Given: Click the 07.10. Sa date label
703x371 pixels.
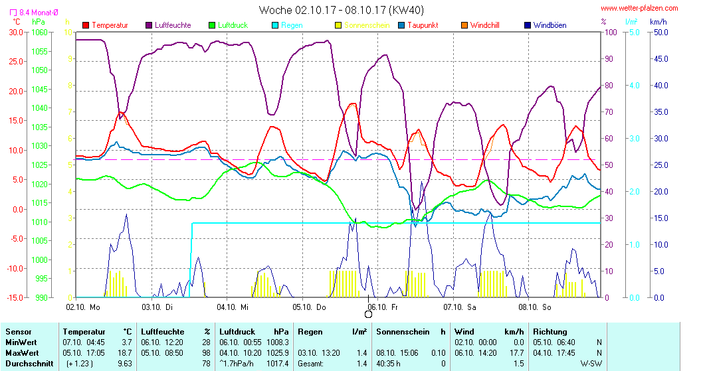Looking at the screenshot, I should (x=460, y=307).
